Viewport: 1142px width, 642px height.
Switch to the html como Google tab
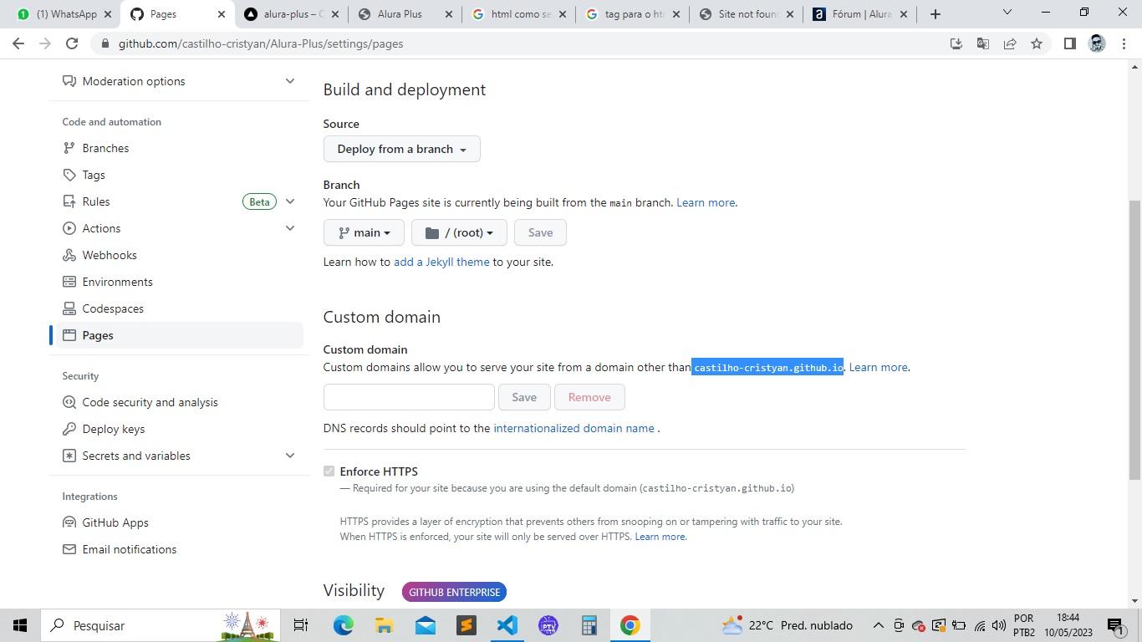[517, 14]
